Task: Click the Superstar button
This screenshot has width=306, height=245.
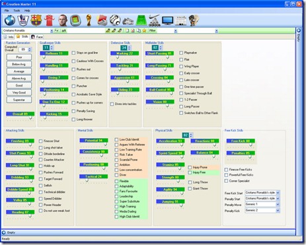Action: point(19,100)
